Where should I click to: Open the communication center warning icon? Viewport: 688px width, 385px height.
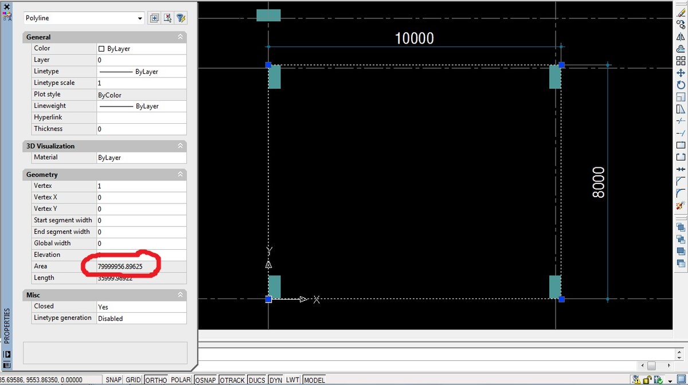(636, 379)
